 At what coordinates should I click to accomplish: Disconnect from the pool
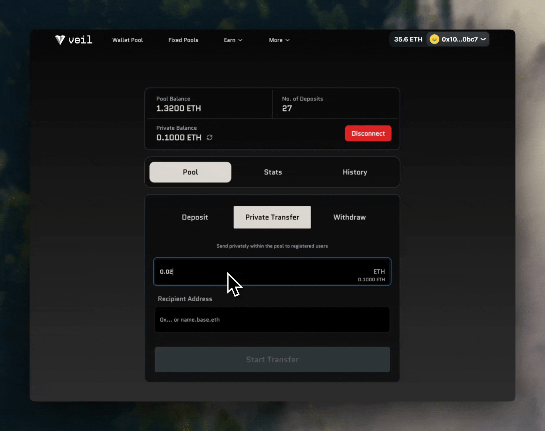click(x=368, y=133)
